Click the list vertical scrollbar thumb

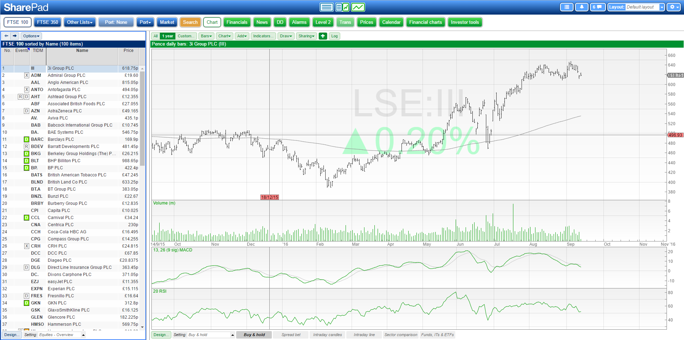(142, 118)
